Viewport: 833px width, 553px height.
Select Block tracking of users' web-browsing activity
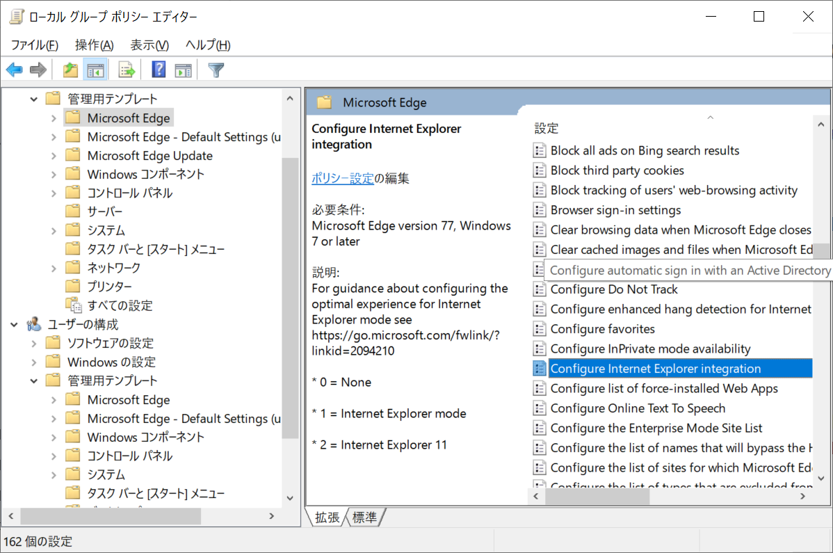(674, 190)
